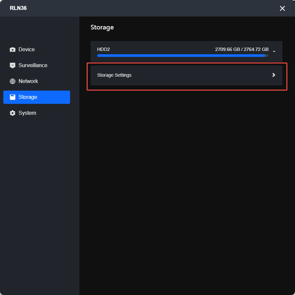Open Storage Settings arrow
This screenshot has height=295, width=295.
(274, 75)
